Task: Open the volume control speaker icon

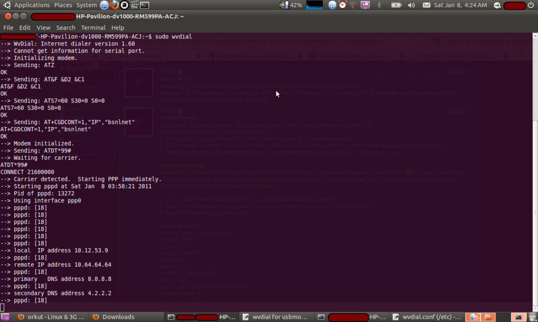Action: point(411,5)
